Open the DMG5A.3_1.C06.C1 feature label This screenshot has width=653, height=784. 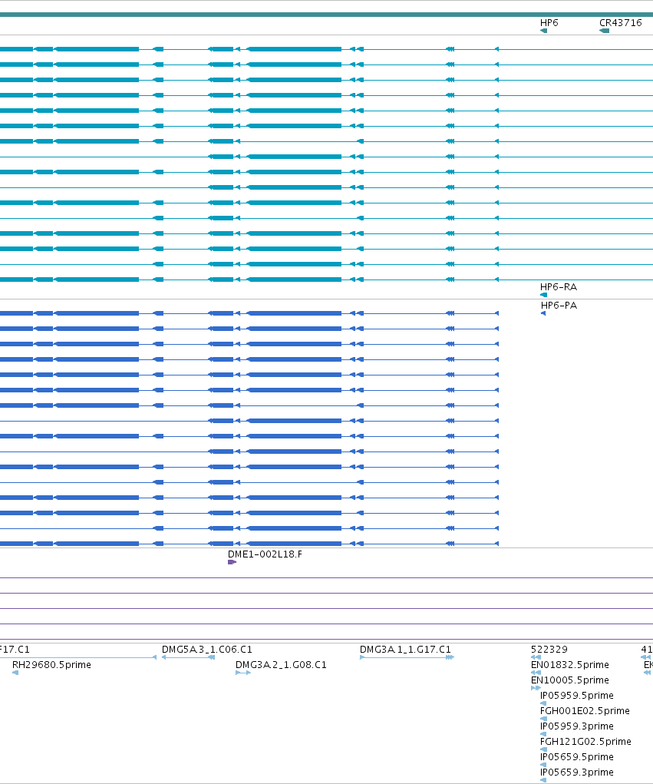pos(207,650)
